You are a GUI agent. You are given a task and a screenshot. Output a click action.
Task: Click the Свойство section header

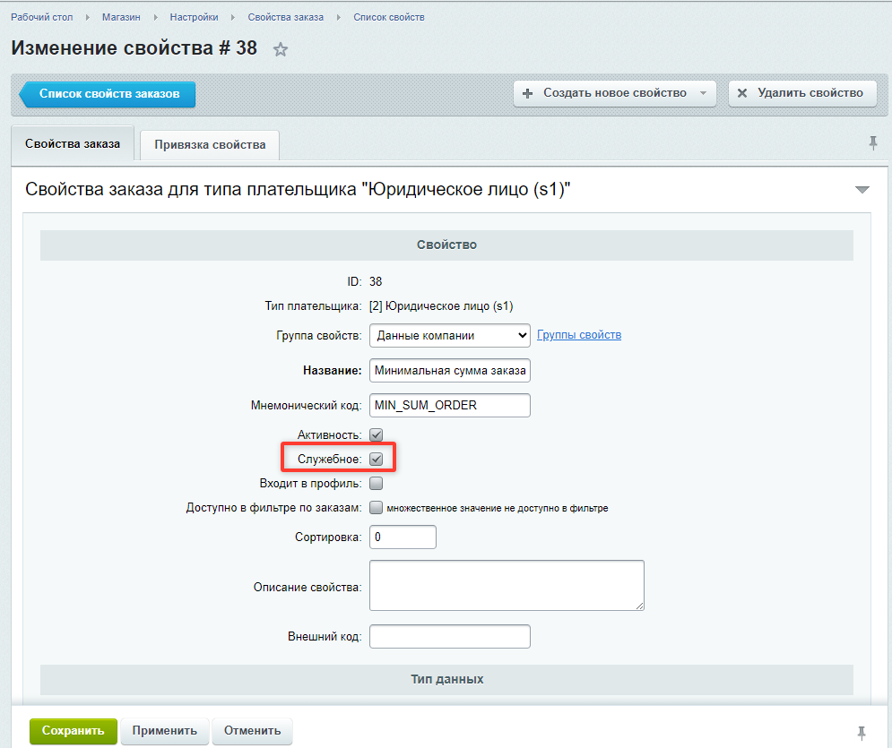[446, 245]
